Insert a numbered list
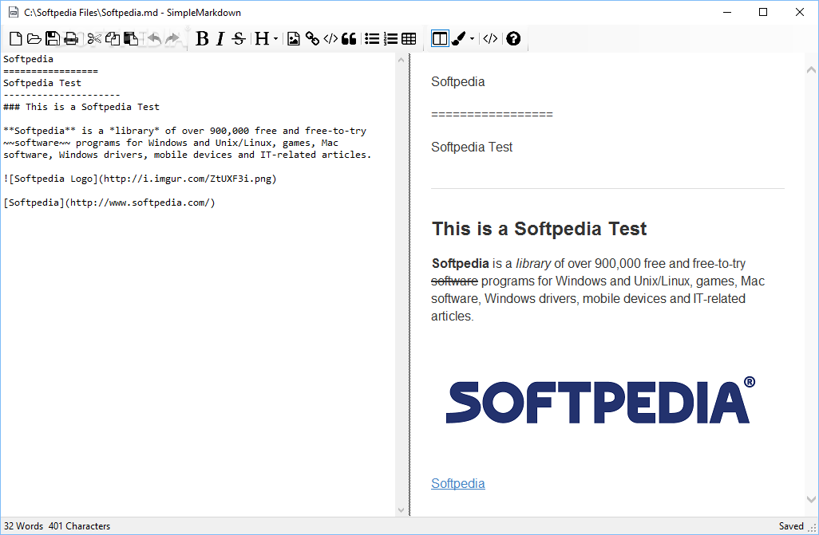Screen dimensions: 819x535 coord(390,38)
